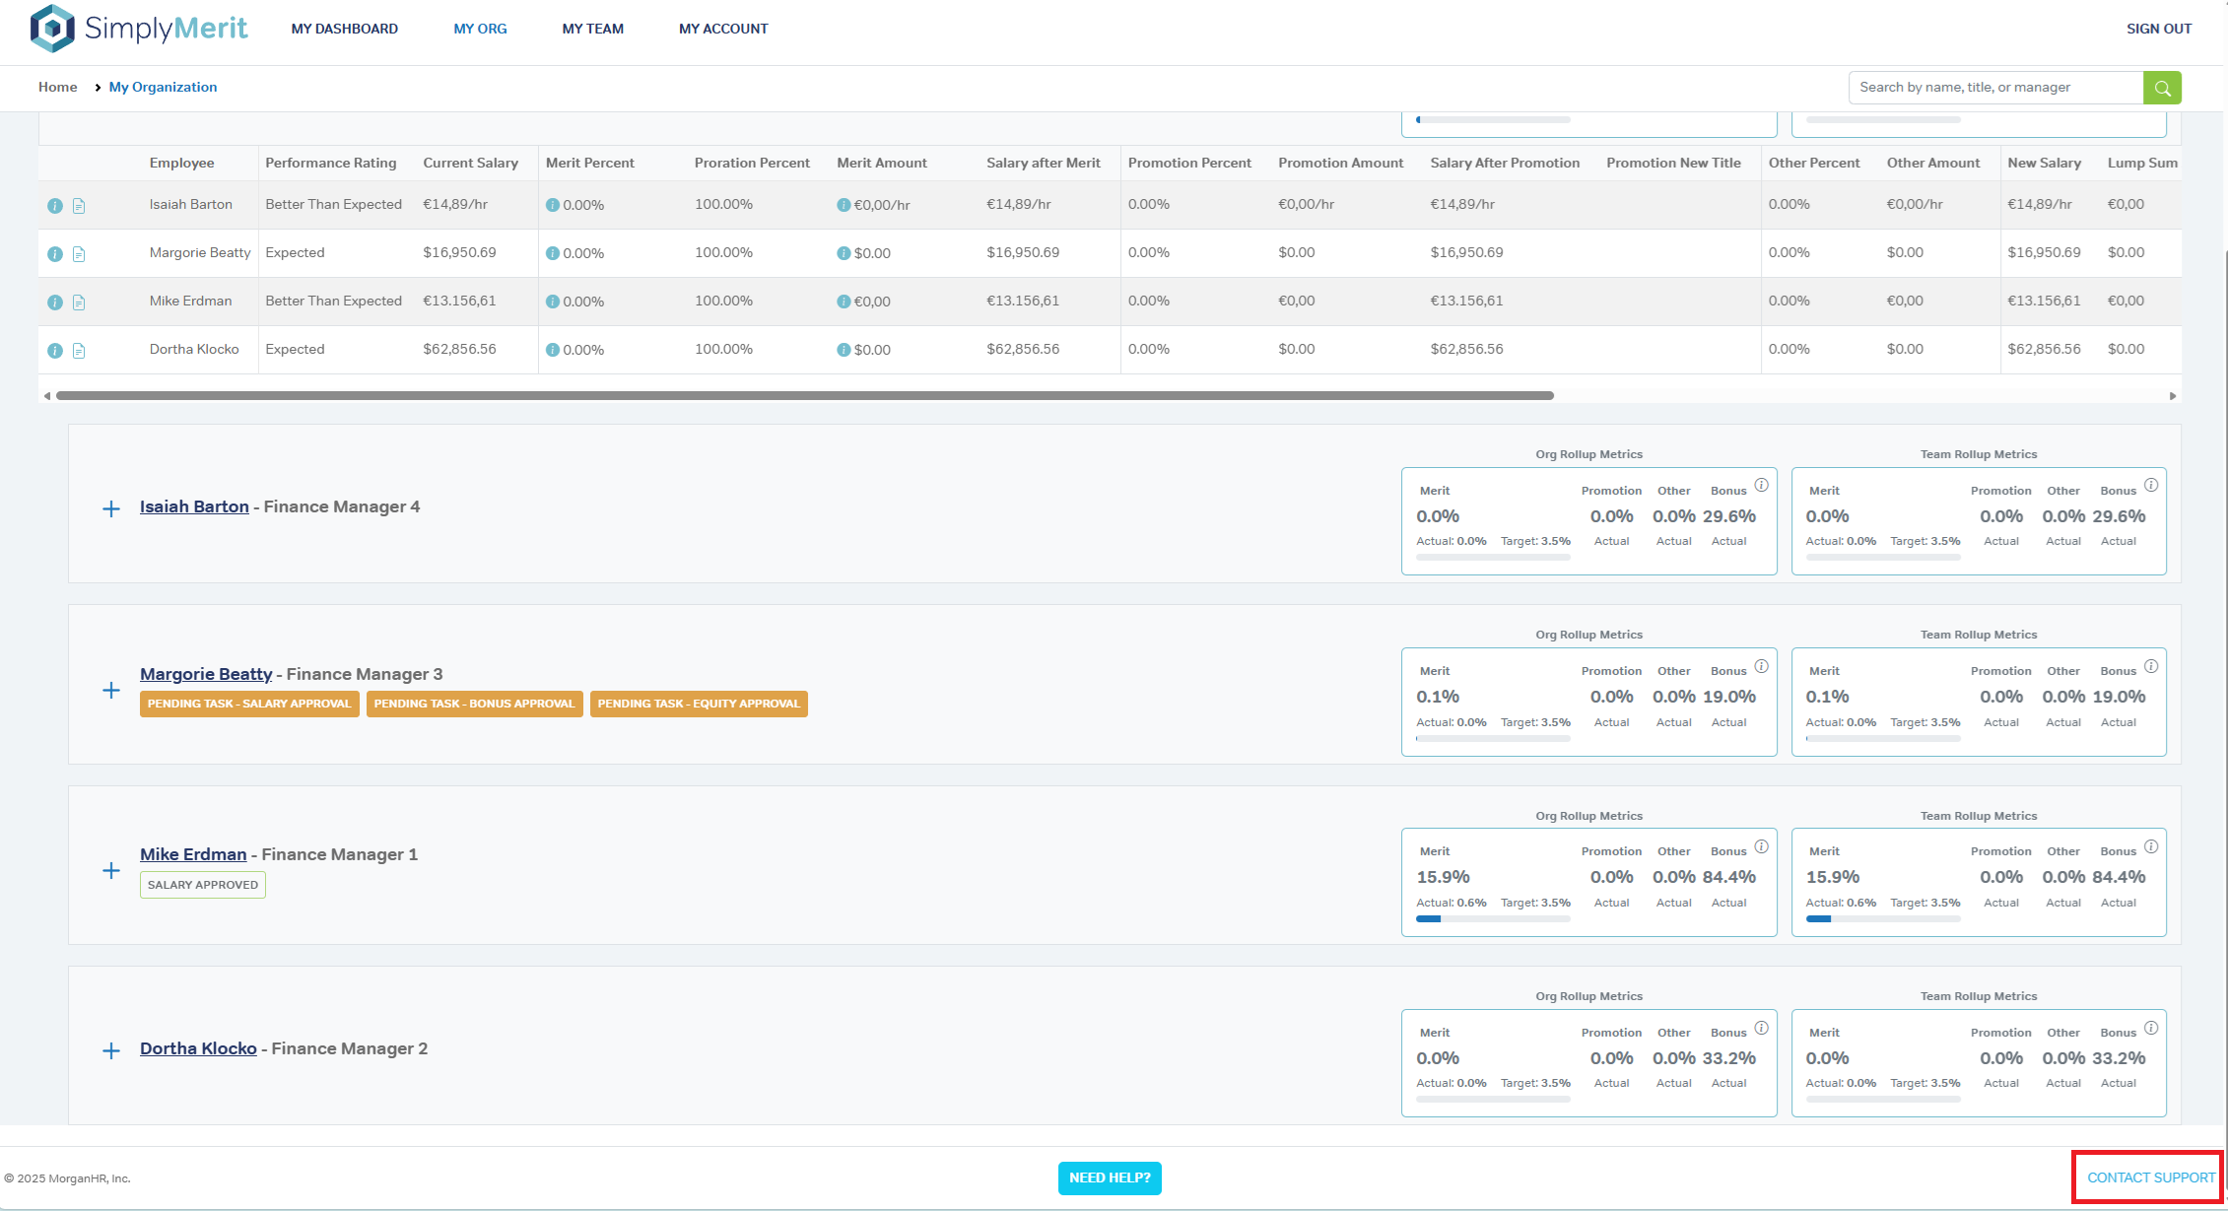The width and height of the screenshot is (2228, 1211).
Task: Expand Isaiah Barton's team section
Action: click(111, 508)
